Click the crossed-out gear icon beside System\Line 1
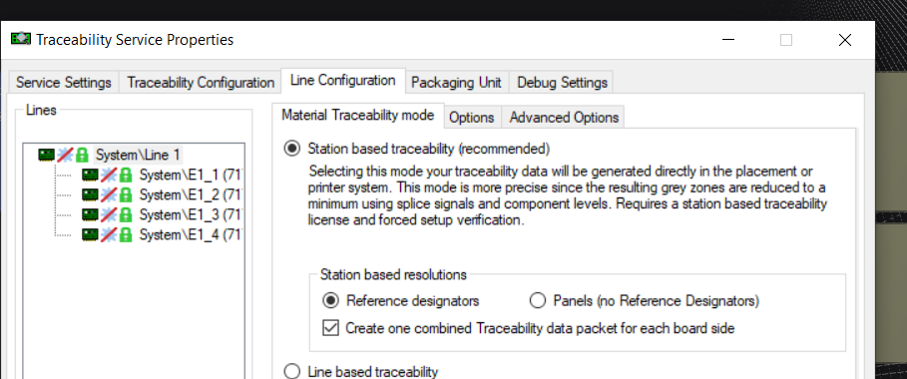Viewport: 907px width, 379px height. [x=66, y=155]
